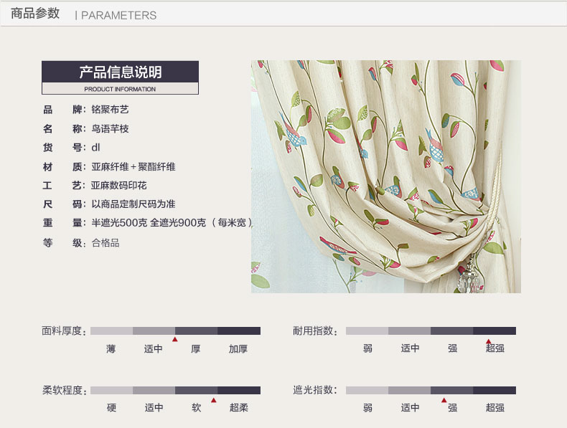Click 超强 label under 耐用指数 bar

click(495, 348)
